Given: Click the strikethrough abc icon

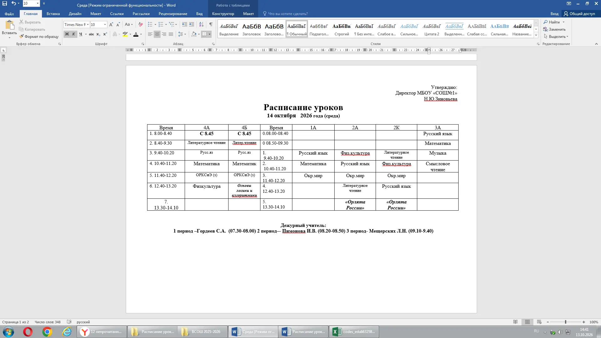Looking at the screenshot, I should pyautogui.click(x=91, y=34).
